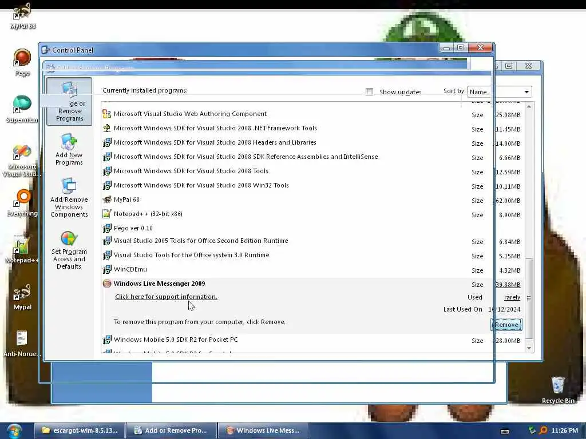Select Notepad++ (32-bit x86) in the list

(312, 214)
